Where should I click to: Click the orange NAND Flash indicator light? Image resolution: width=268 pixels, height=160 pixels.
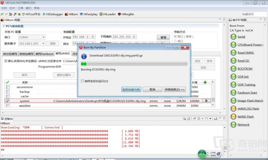coord(233,117)
